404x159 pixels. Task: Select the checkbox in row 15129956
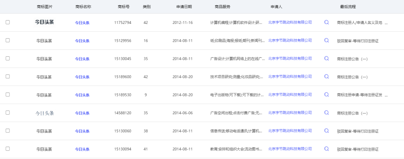click(x=8, y=40)
